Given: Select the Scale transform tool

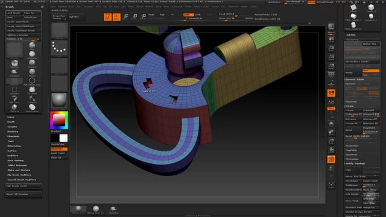Looking at the screenshot, I should click(x=134, y=17).
